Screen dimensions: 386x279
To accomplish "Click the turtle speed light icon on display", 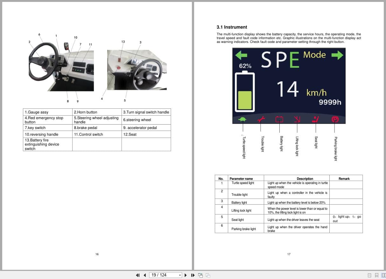I will pyautogui.click(x=243, y=119).
